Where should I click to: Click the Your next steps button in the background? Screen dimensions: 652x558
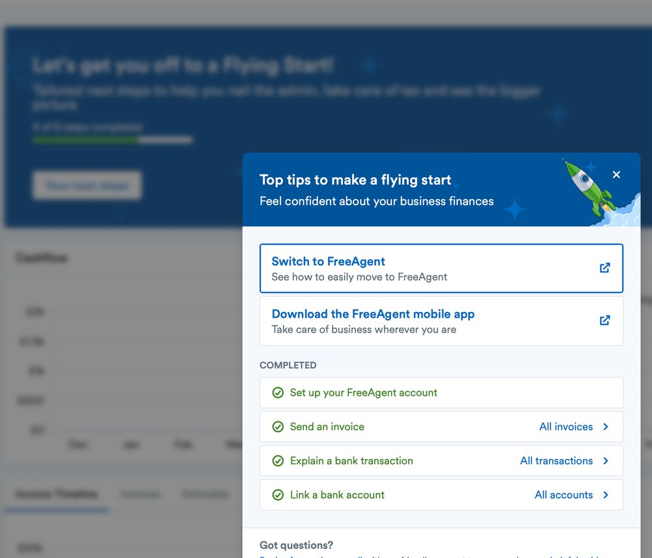coord(87,185)
